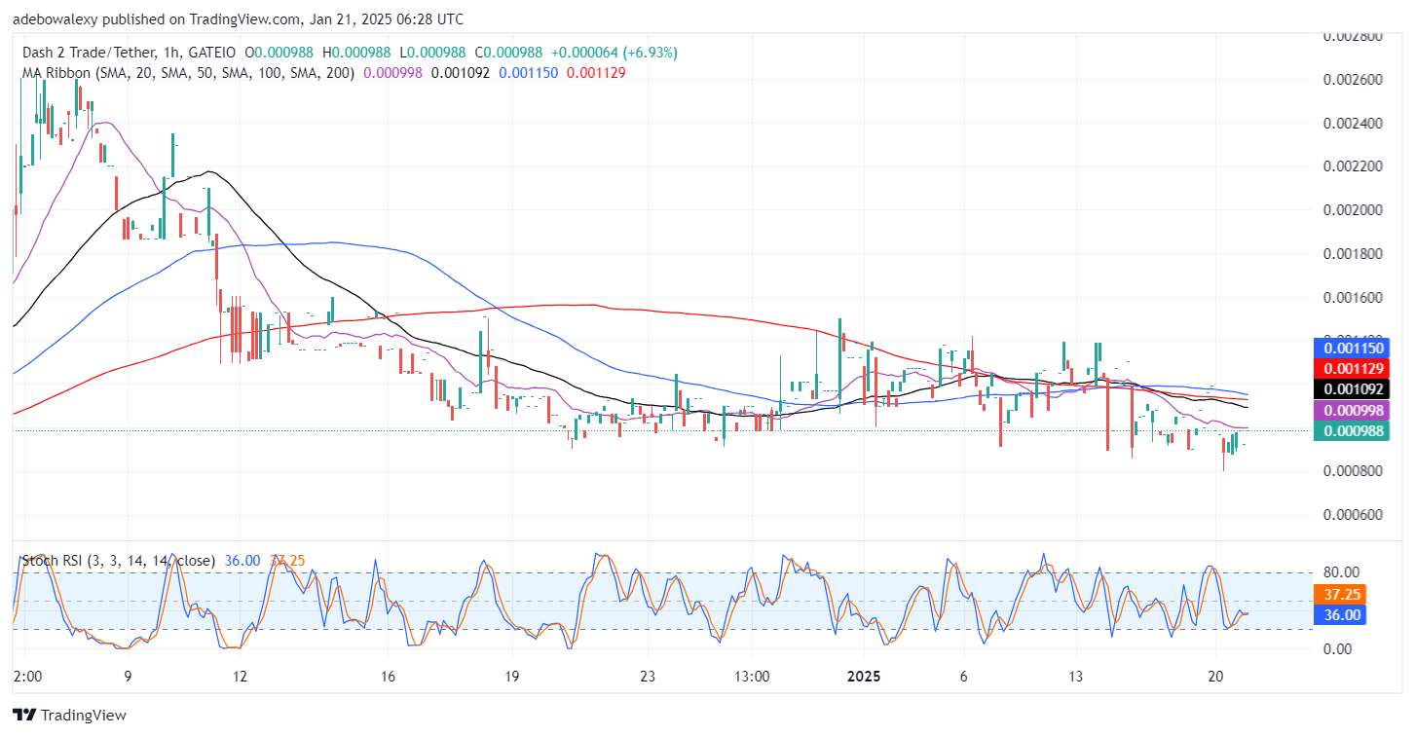1415x736 pixels.
Task: Click the black 0.001092 price axis label
Action: pos(1350,388)
